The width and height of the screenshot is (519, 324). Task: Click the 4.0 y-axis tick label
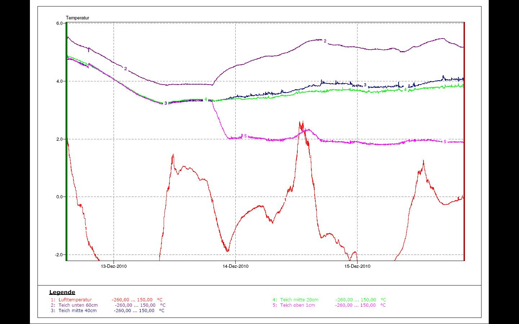click(60, 81)
